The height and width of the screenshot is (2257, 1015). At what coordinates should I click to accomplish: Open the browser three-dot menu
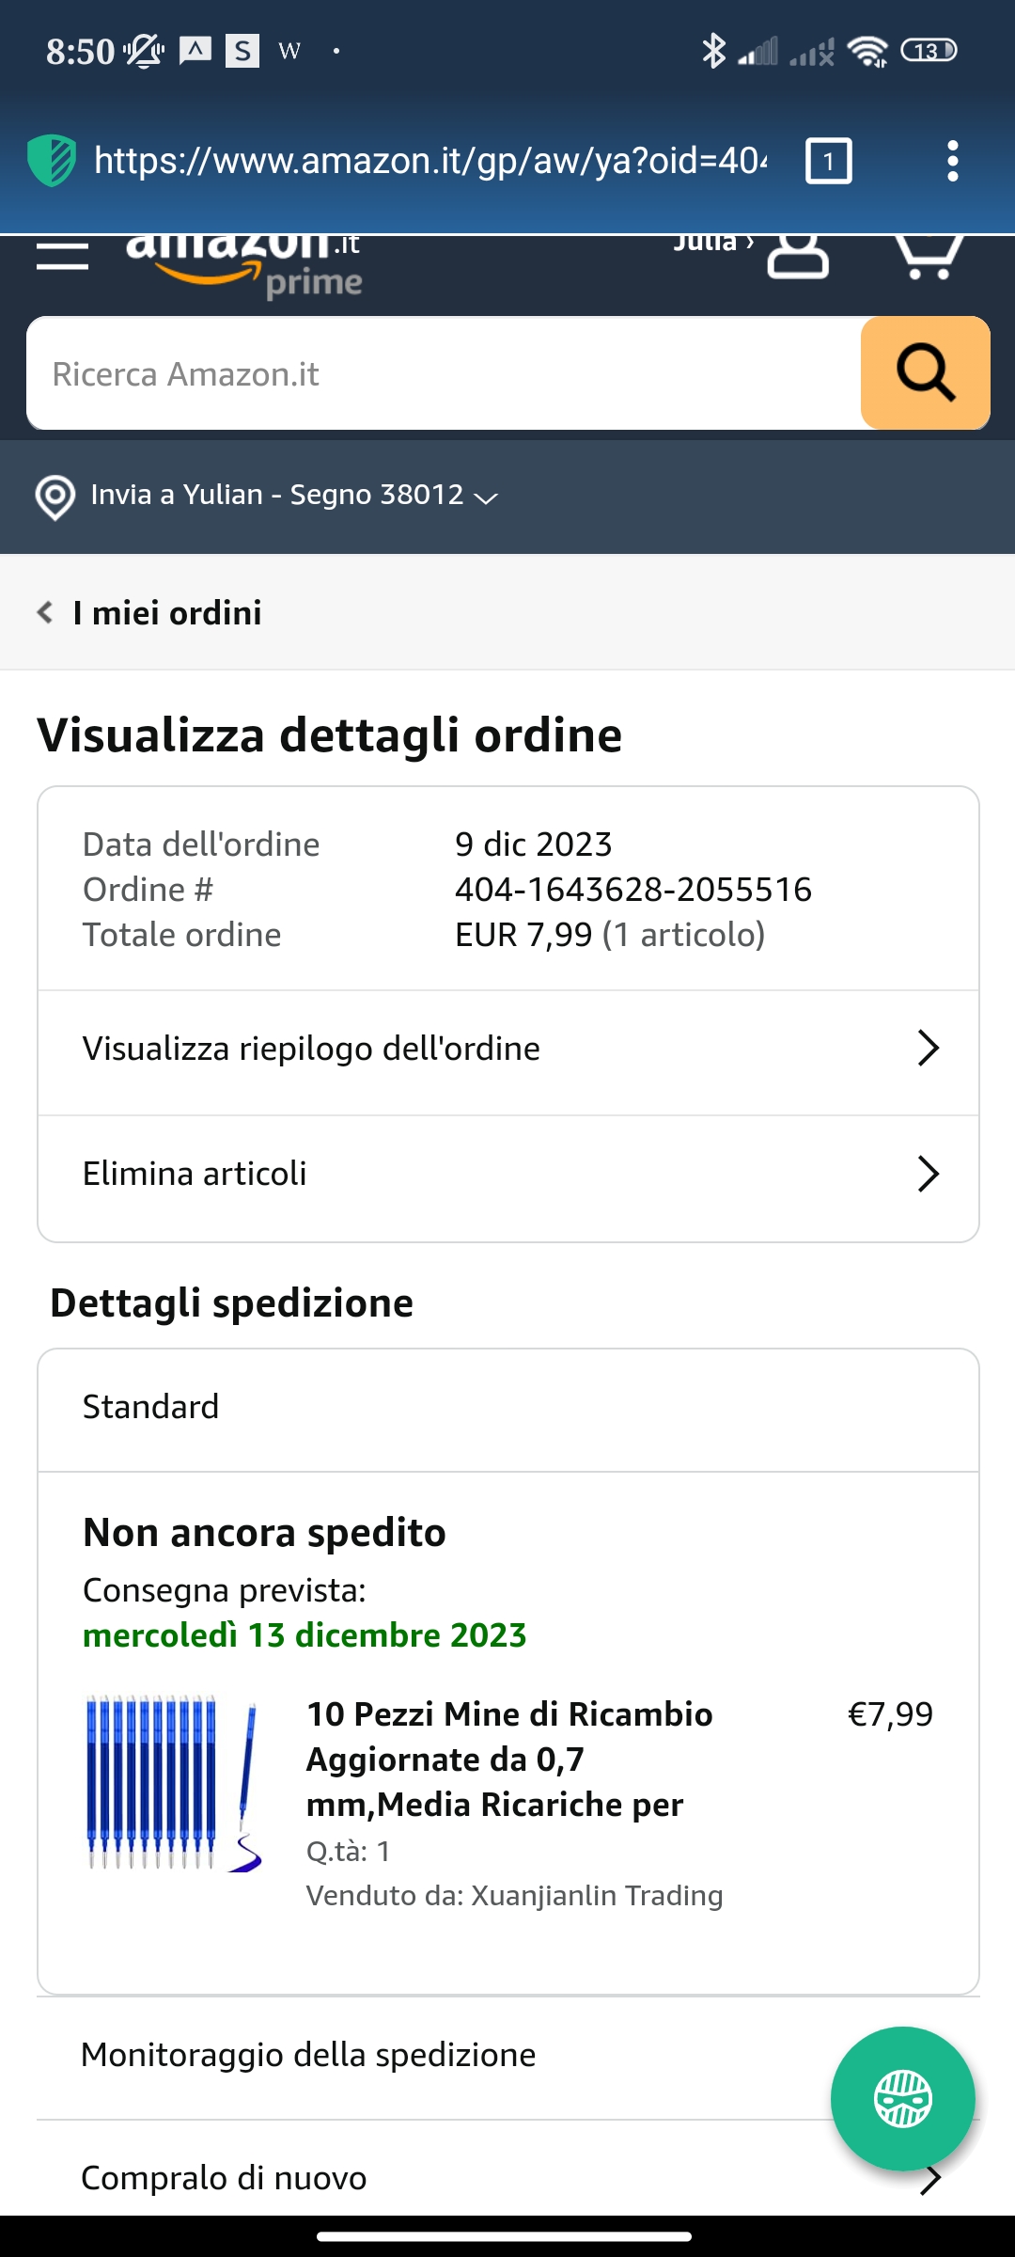(953, 161)
